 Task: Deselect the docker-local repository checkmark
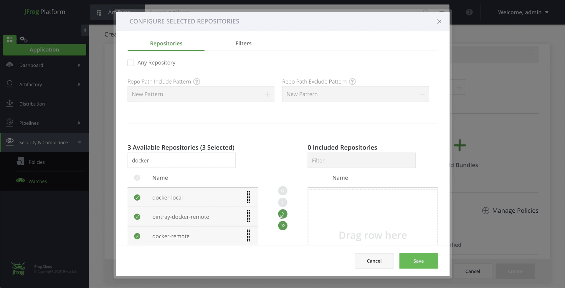137,197
